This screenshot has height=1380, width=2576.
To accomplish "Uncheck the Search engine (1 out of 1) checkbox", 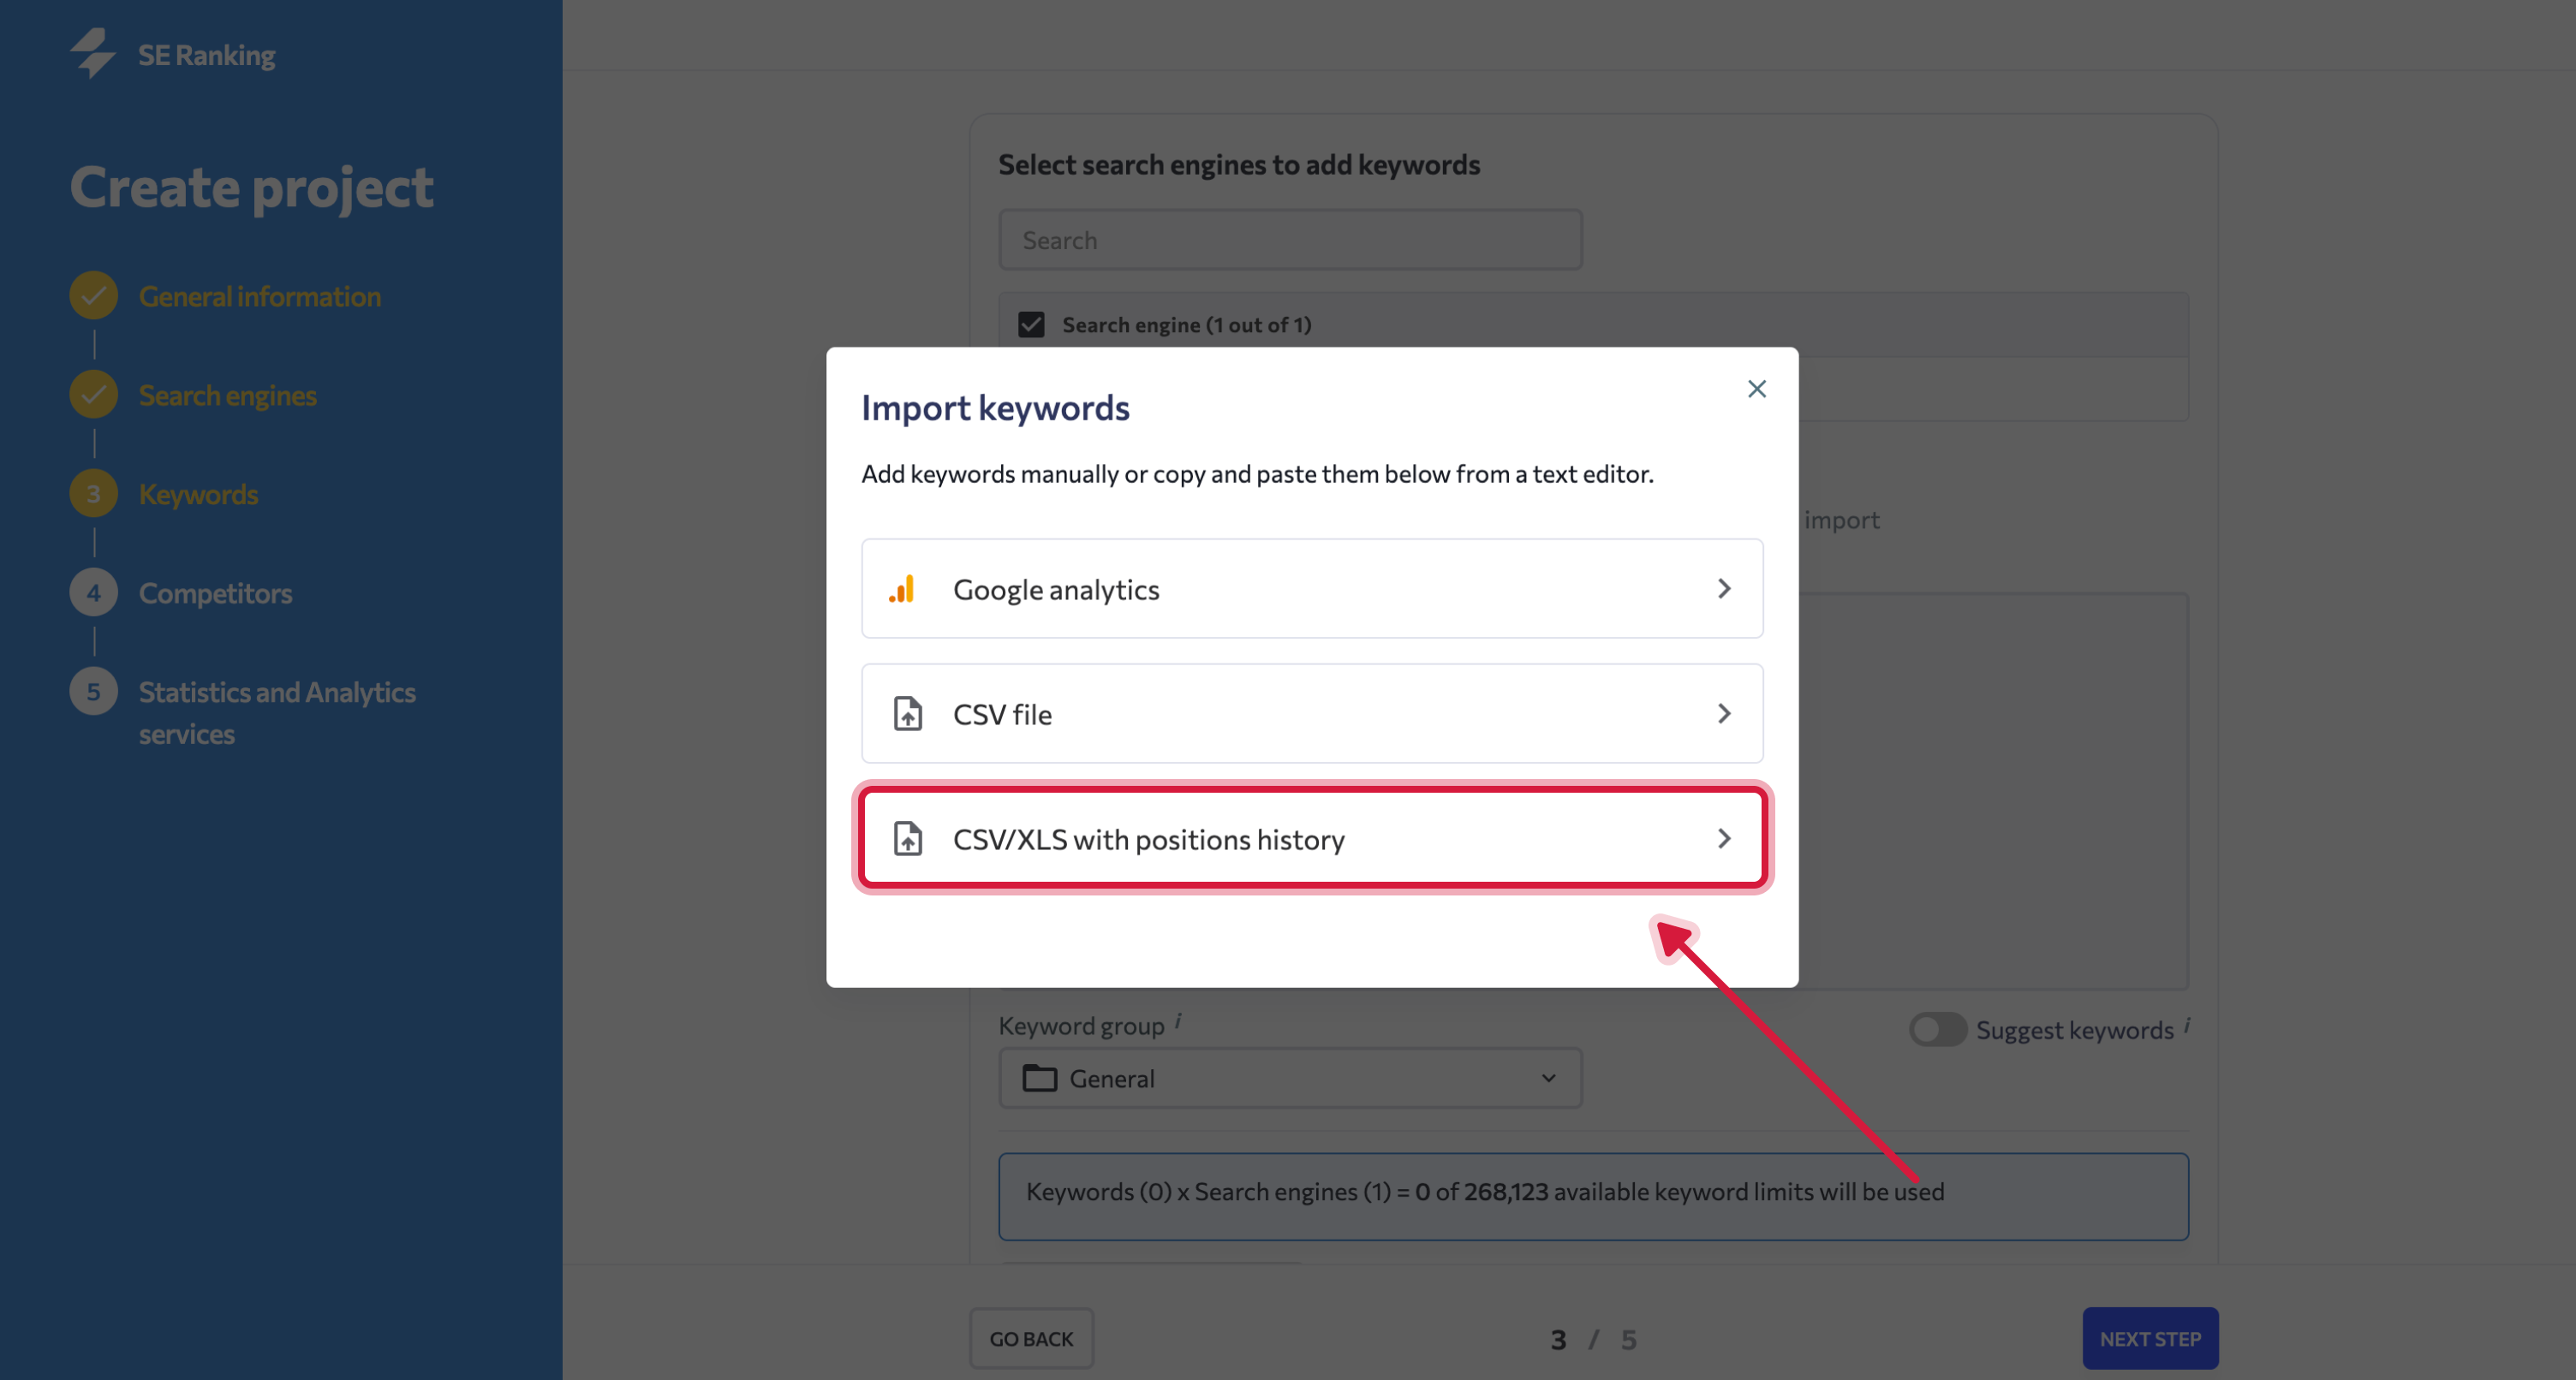I will point(1031,325).
